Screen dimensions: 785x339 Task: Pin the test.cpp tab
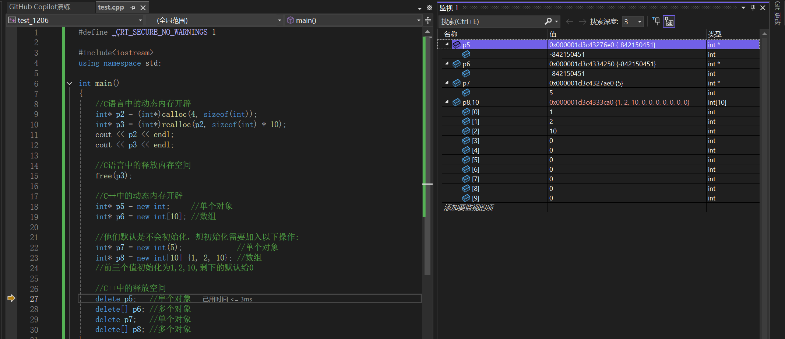133,7
